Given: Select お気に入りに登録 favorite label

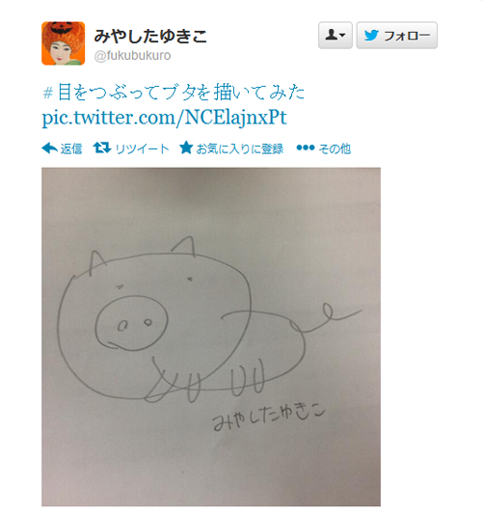Looking at the screenshot, I should pyautogui.click(x=240, y=148).
